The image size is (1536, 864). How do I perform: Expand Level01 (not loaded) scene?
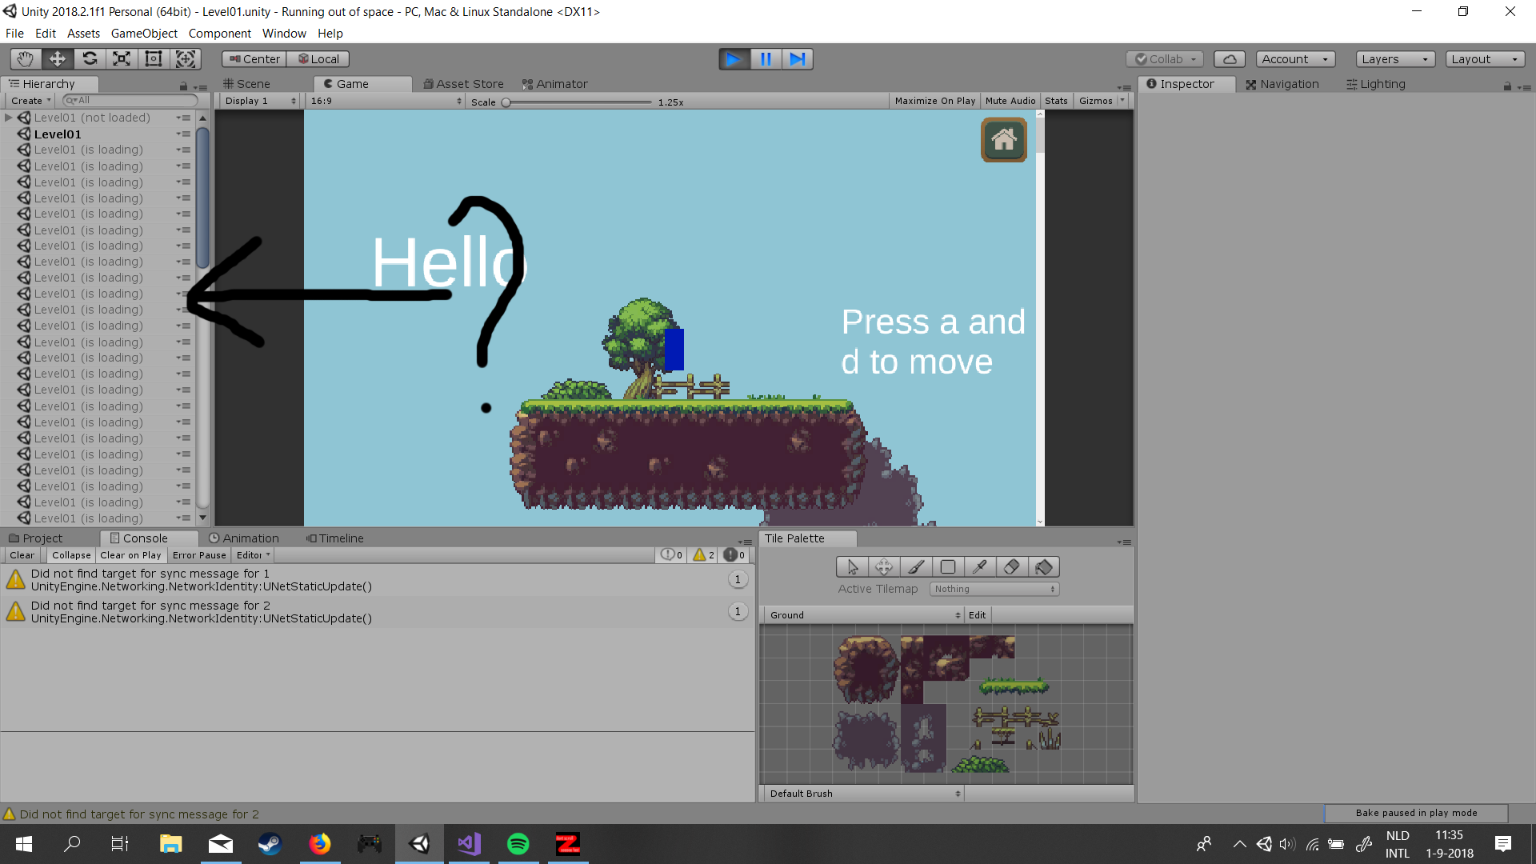tap(9, 118)
